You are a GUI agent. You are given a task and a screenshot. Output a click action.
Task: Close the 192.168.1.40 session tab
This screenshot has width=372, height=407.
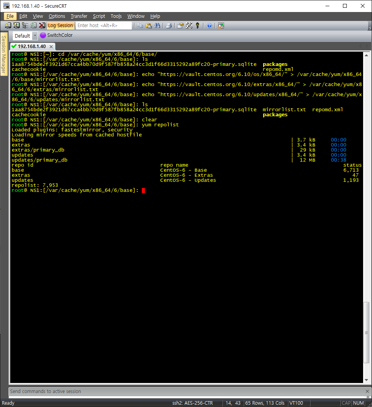(x=51, y=47)
